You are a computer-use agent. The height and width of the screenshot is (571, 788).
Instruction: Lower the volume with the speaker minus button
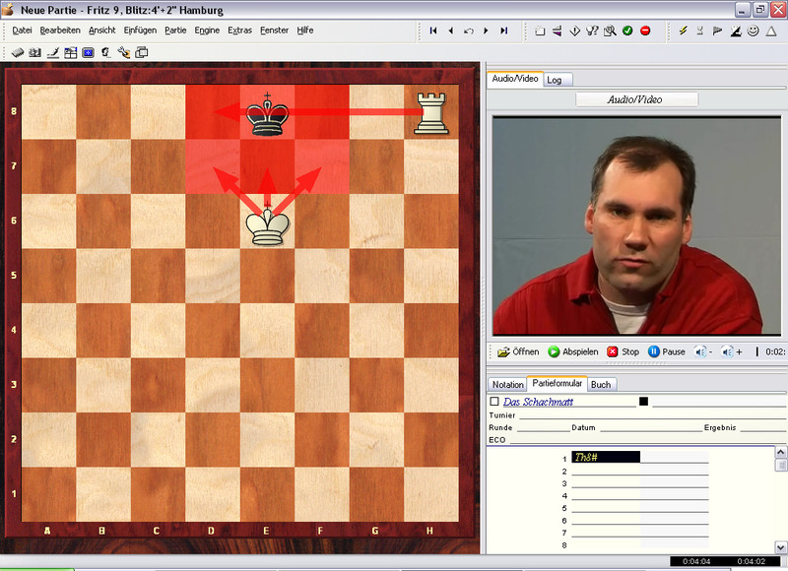click(703, 351)
